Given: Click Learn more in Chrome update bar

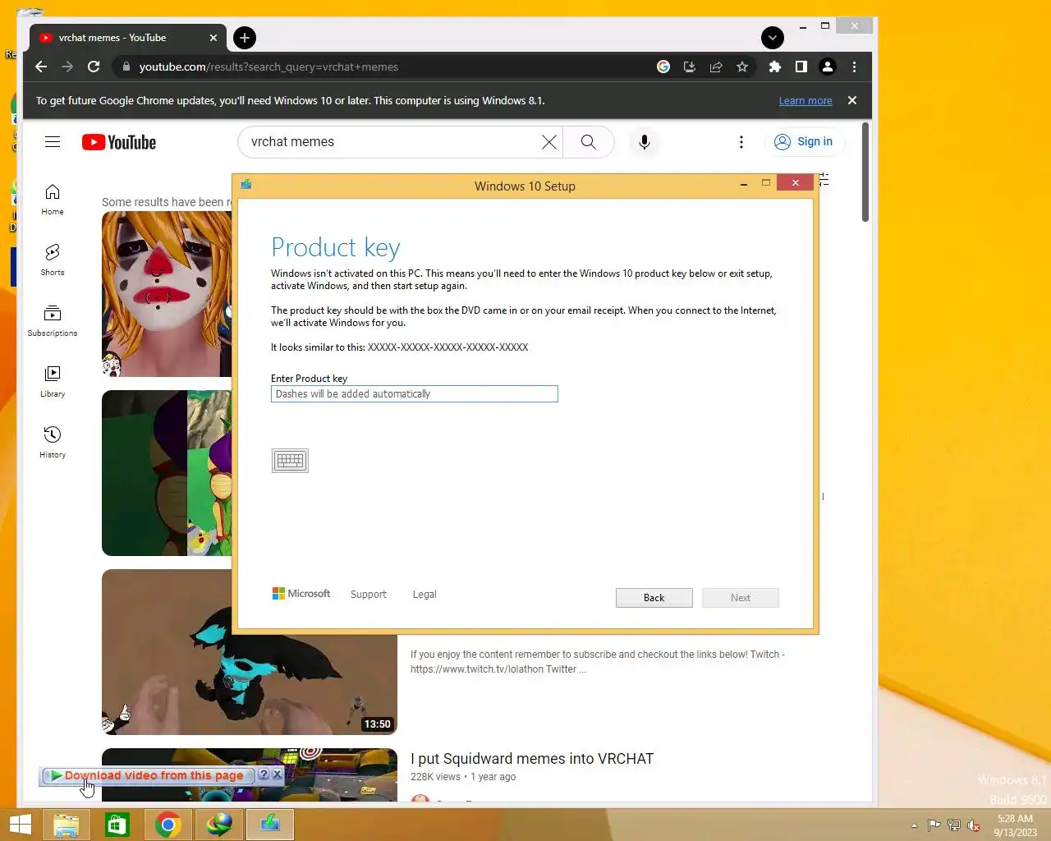Looking at the screenshot, I should (x=805, y=101).
